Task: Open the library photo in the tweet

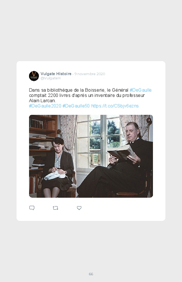Action: pyautogui.click(x=91, y=156)
